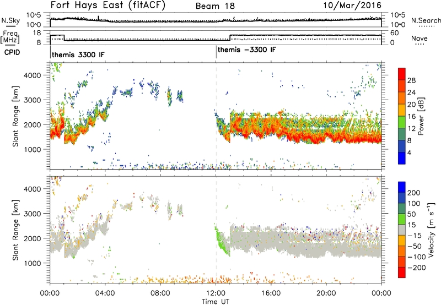Image resolution: width=441 pixels, height=305 pixels.
Task: Click the red power scatter near 1500 km after 20:00
Action: (354, 139)
